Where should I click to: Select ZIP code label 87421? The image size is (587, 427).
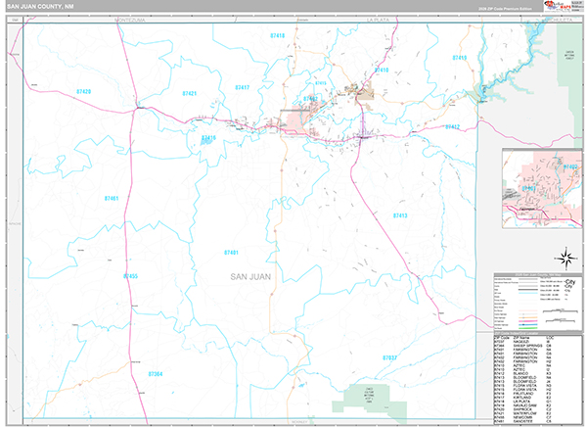[x=189, y=92]
